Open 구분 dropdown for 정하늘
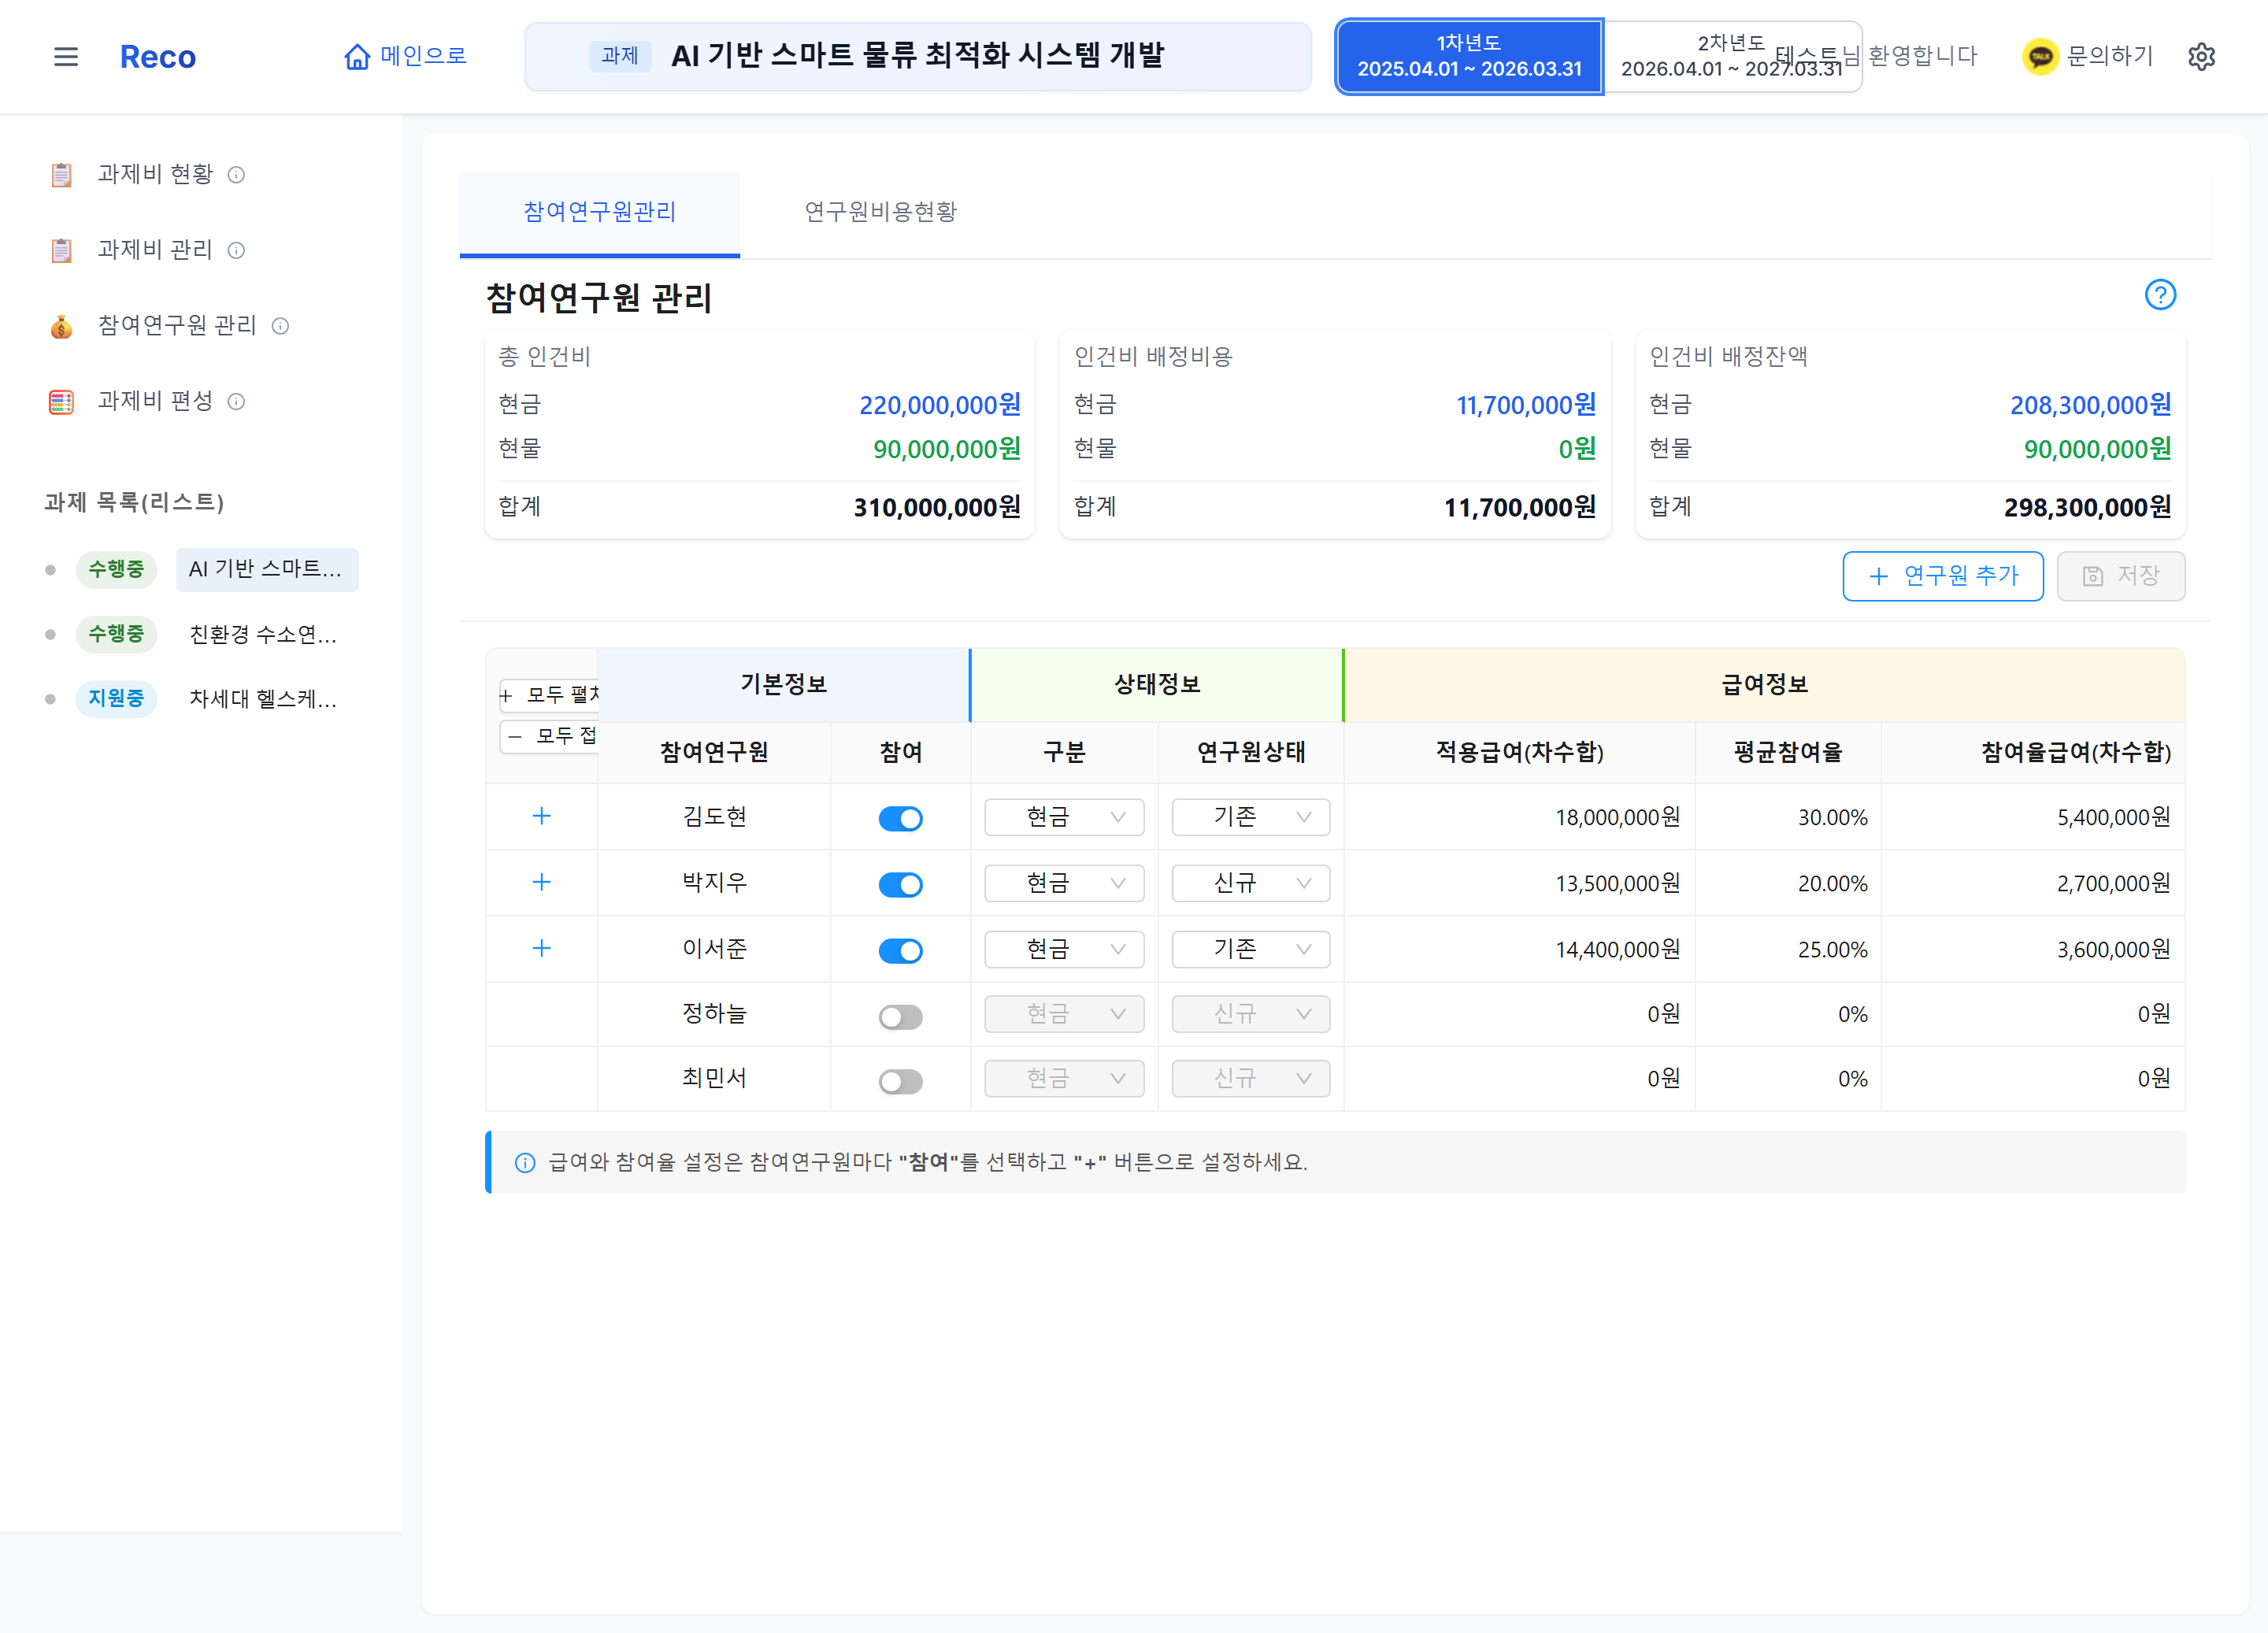 (x=1064, y=1014)
